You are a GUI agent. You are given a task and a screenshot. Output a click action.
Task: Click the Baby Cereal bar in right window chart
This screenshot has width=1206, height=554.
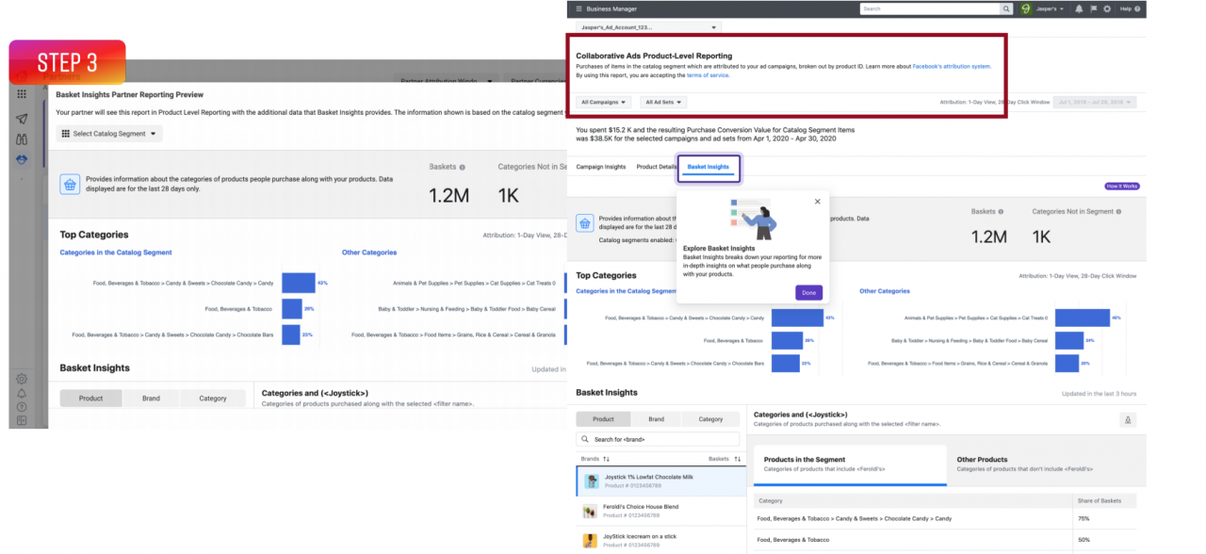point(1068,341)
